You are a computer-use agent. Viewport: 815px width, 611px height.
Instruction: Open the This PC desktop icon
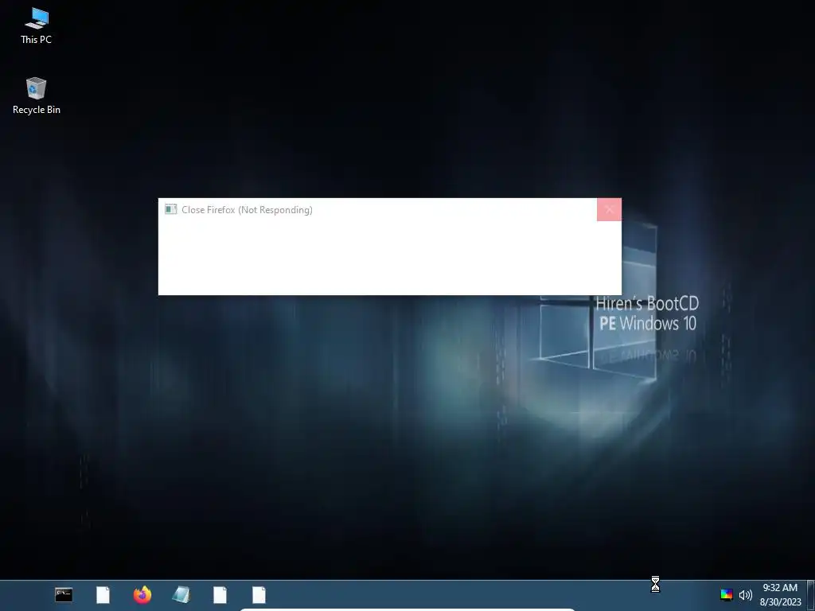click(36, 26)
